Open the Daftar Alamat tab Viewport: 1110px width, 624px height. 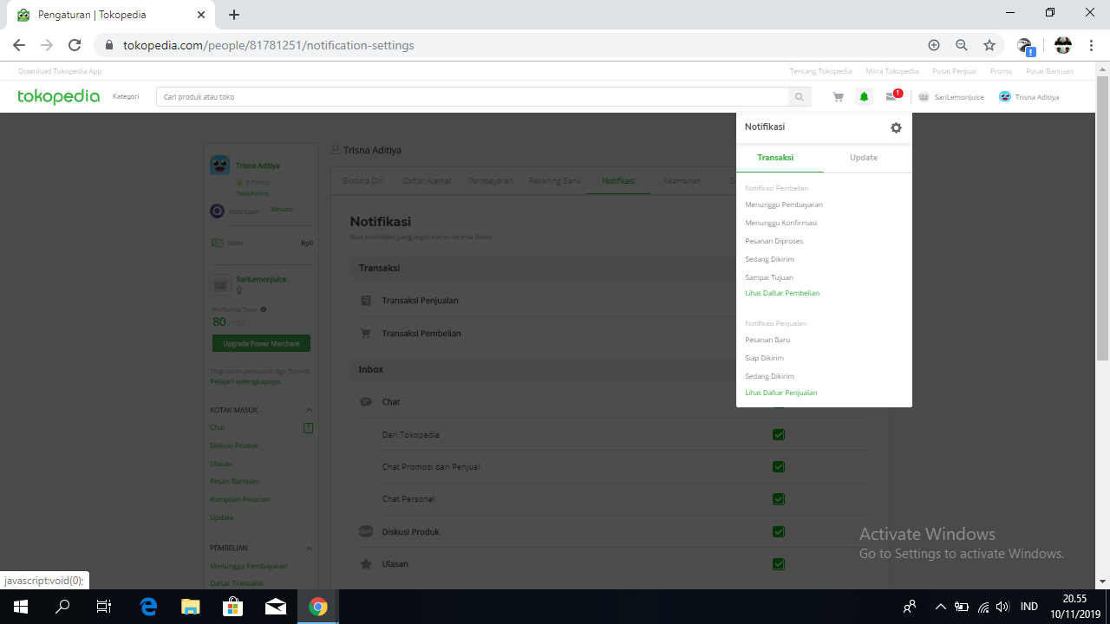coord(426,181)
